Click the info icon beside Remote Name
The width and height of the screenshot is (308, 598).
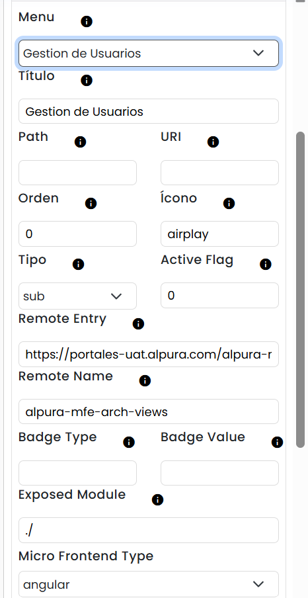[x=145, y=380]
